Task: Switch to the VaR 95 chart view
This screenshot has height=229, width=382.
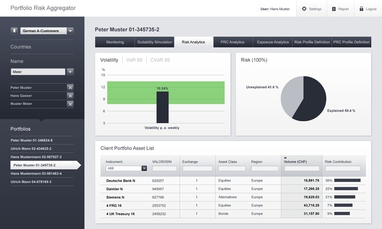Action: click(135, 60)
